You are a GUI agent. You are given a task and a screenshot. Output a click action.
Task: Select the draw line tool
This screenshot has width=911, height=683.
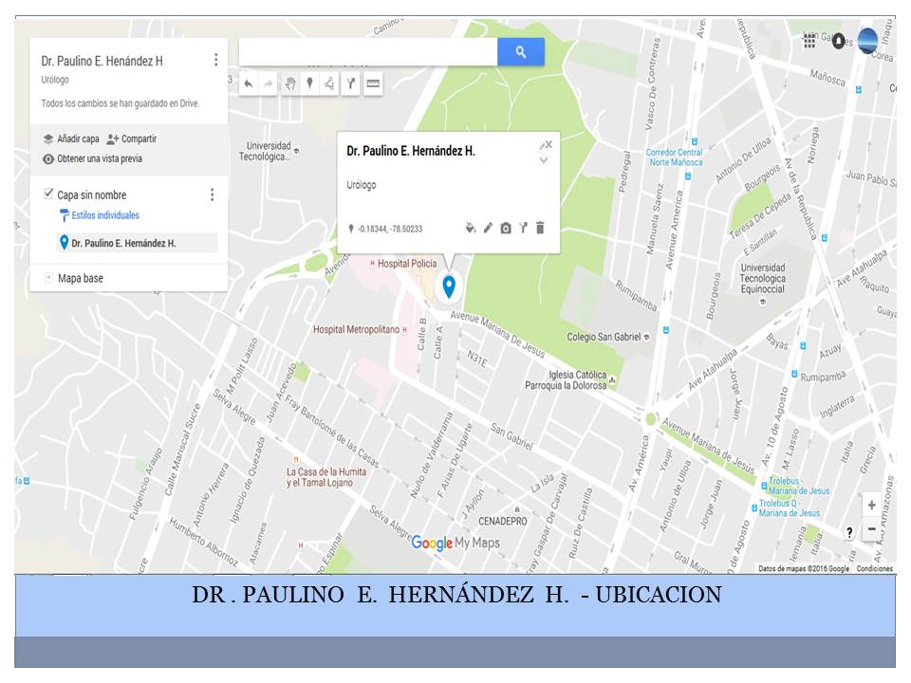coord(329,84)
